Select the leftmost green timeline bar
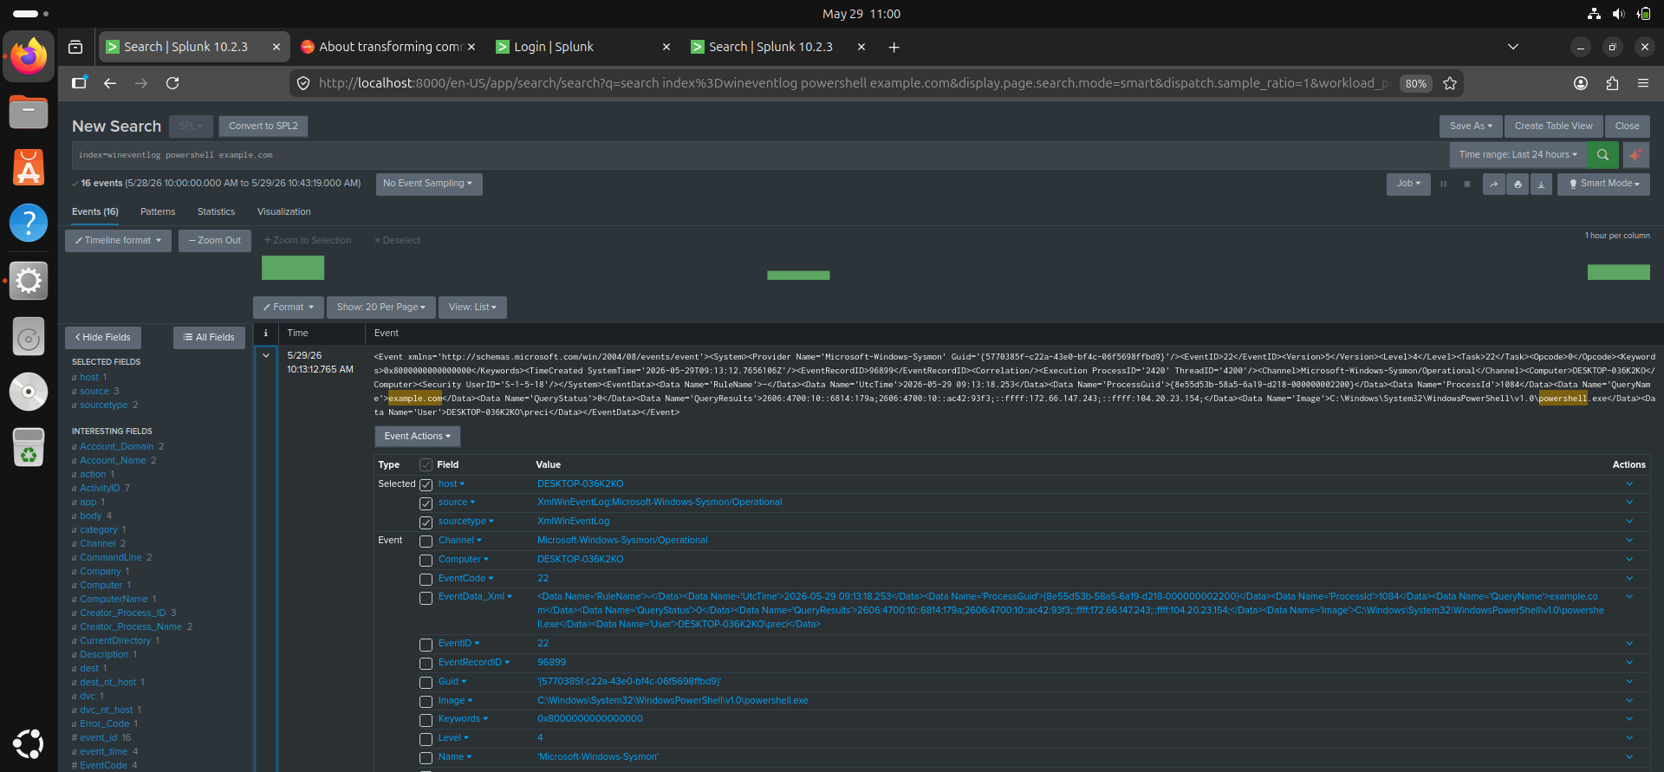The width and height of the screenshot is (1664, 772). 293,268
